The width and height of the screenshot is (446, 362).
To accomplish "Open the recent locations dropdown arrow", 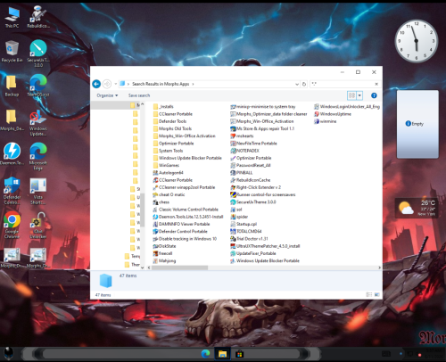I will click(115, 84).
